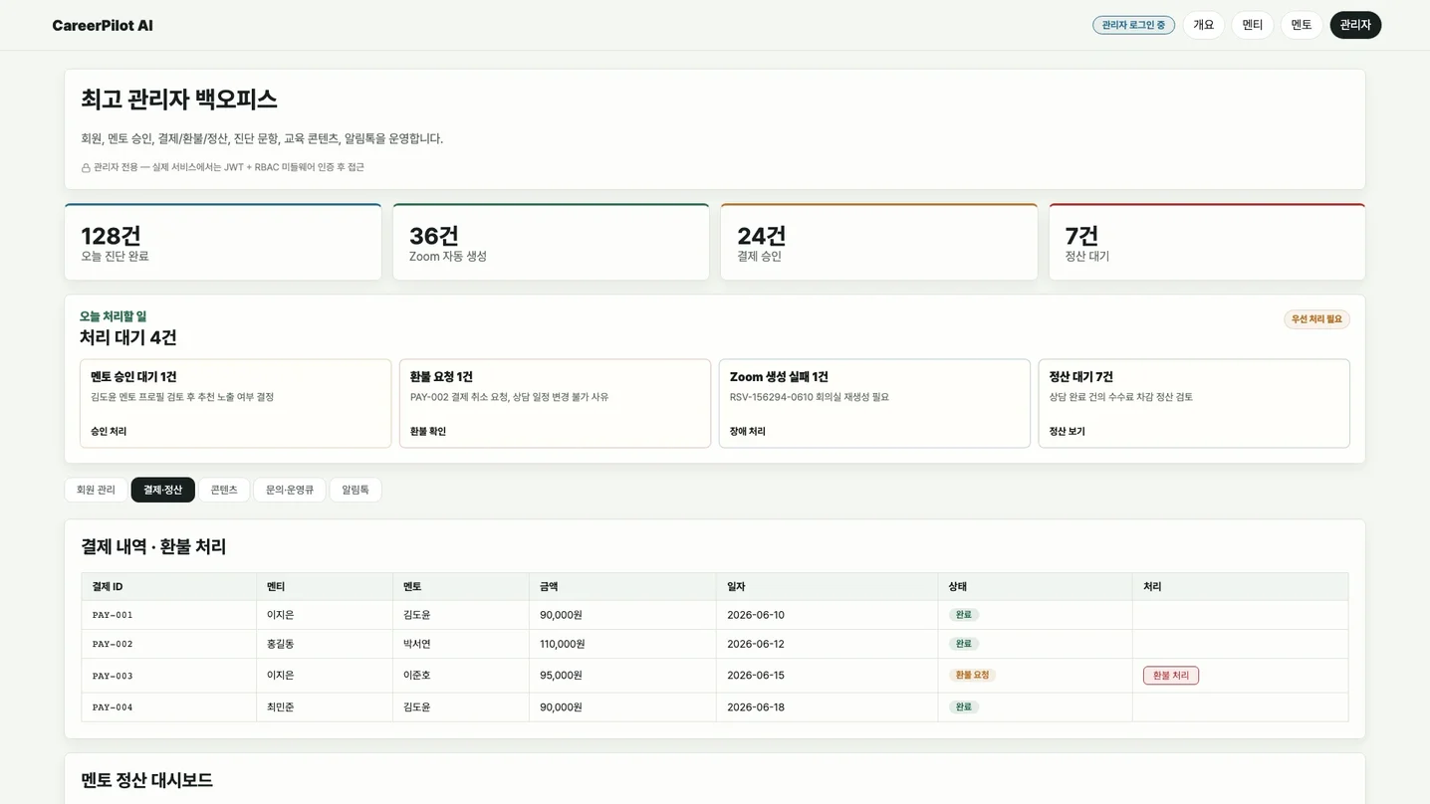Click 환불 확인 in refund request card
Image resolution: width=1430 pixels, height=804 pixels.
428,432
